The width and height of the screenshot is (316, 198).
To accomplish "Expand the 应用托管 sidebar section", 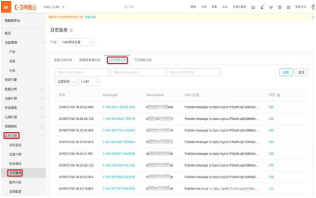I will 42,117.
